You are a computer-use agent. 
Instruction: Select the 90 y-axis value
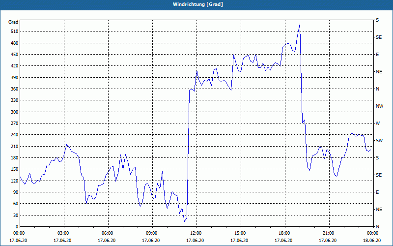pos(16,192)
